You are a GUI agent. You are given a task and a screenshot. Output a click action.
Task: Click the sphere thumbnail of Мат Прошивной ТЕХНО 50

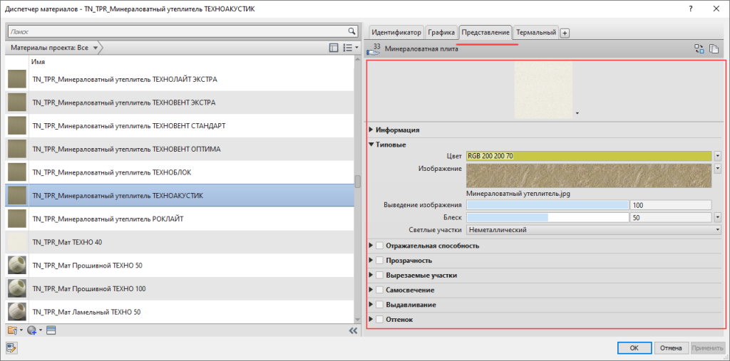[x=17, y=265]
